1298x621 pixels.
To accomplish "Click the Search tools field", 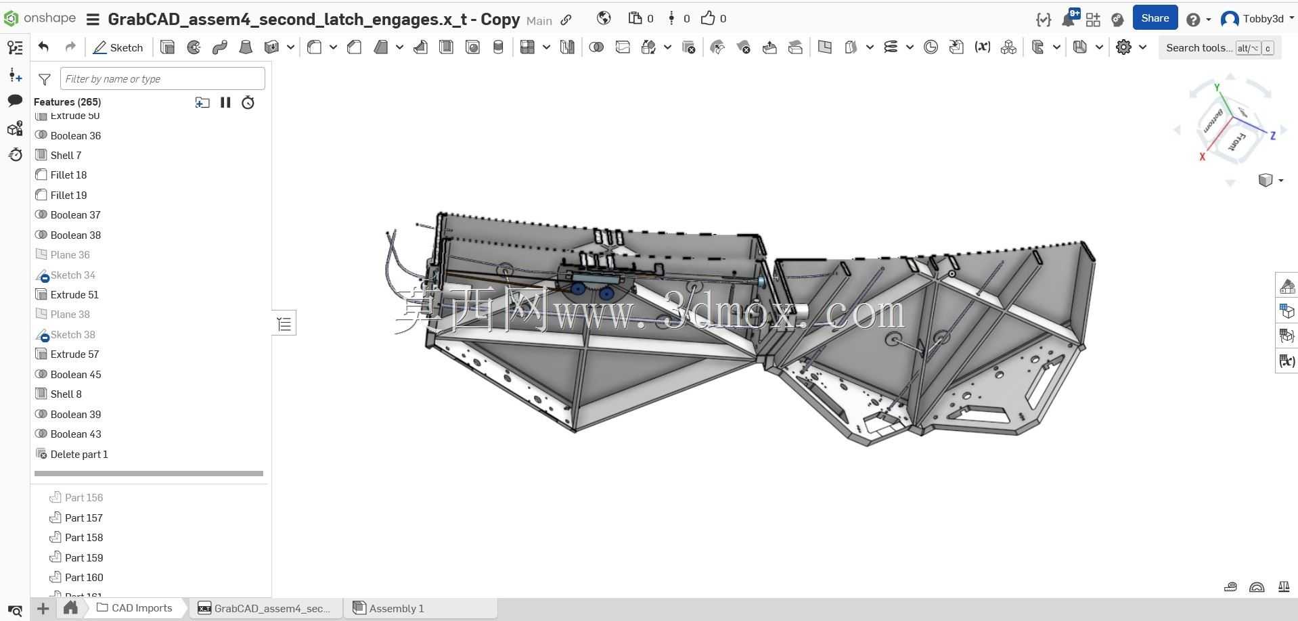I will (1220, 47).
